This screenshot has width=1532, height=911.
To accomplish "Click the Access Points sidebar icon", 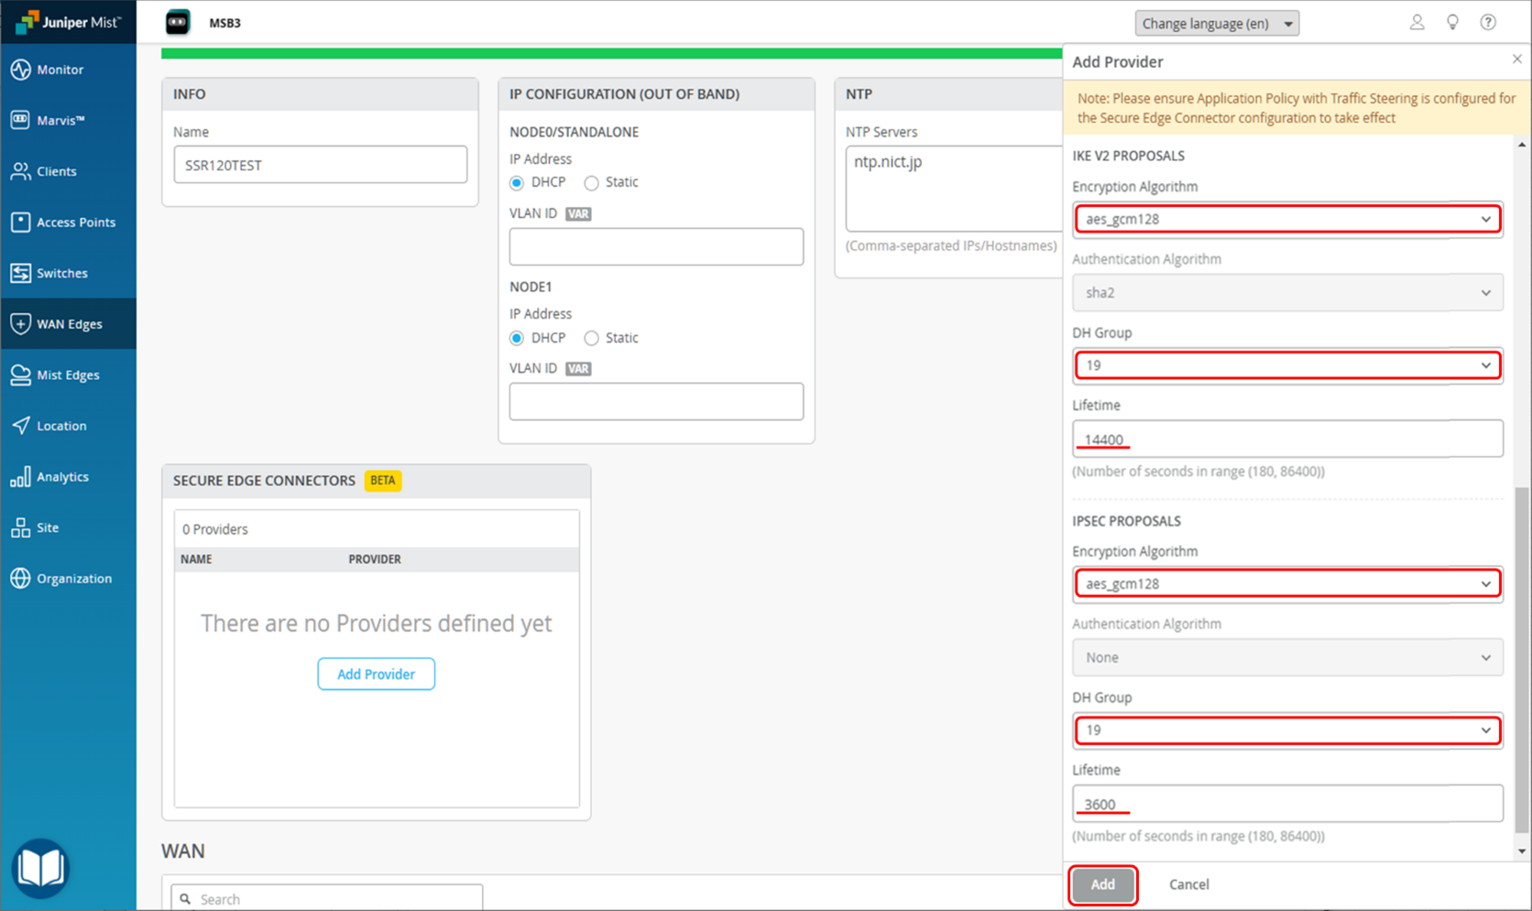I will (x=20, y=222).
